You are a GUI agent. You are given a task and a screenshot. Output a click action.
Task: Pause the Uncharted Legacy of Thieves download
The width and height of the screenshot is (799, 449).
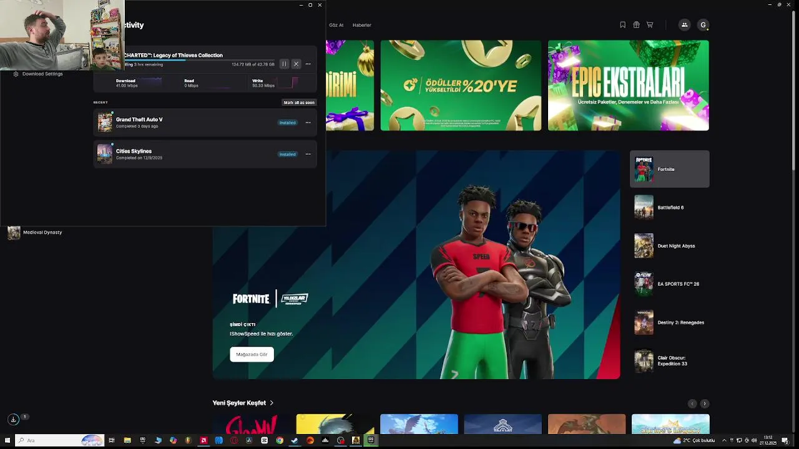point(284,64)
